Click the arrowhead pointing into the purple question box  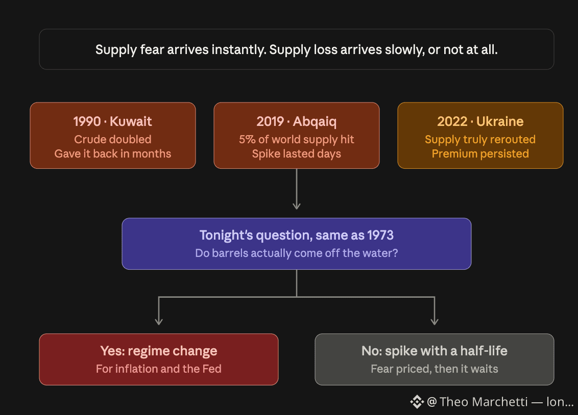[x=296, y=205]
